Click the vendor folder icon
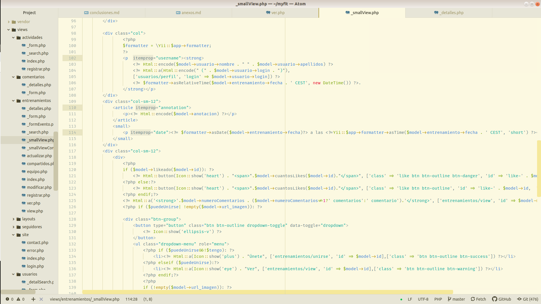Screen dimensions: 541x304 click(14, 22)
